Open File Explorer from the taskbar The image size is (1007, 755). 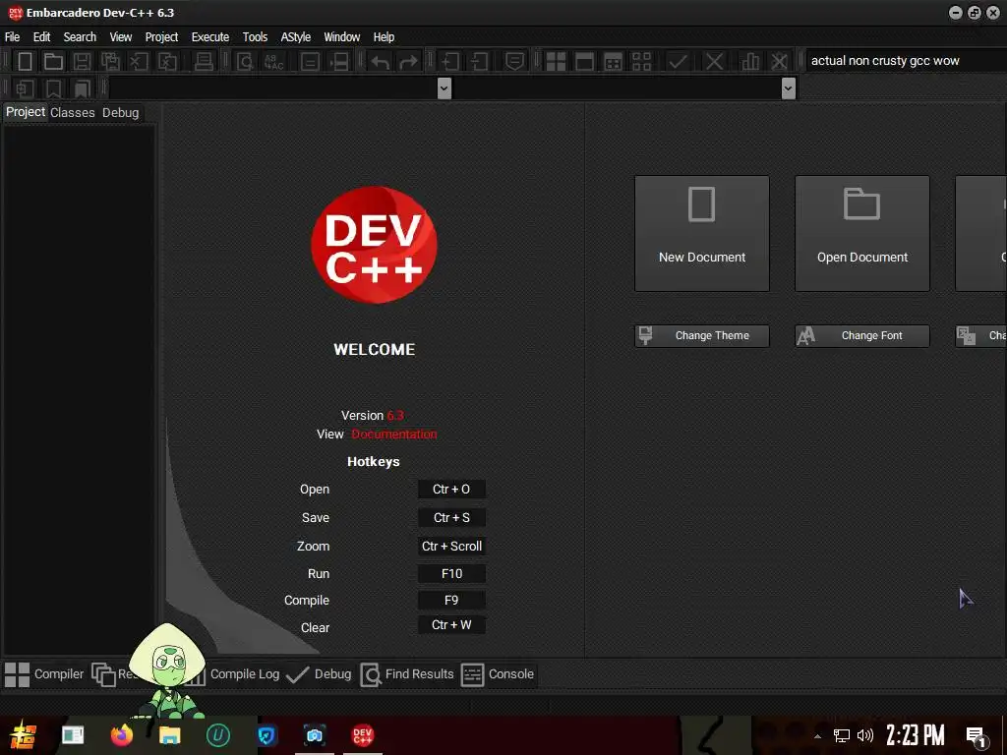coord(170,735)
